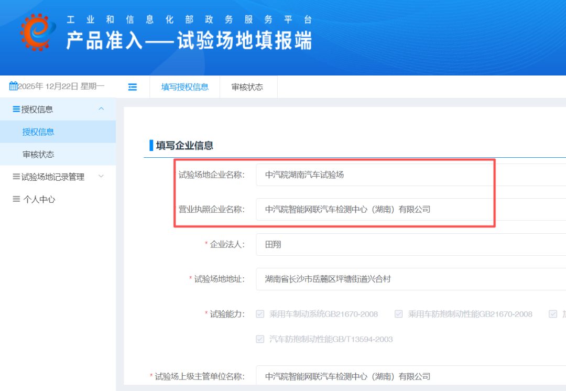Viewport: 566px width, 391px height.
Task: Toggle sidebar with the hamburger collapse icon
Action: pyautogui.click(x=133, y=87)
